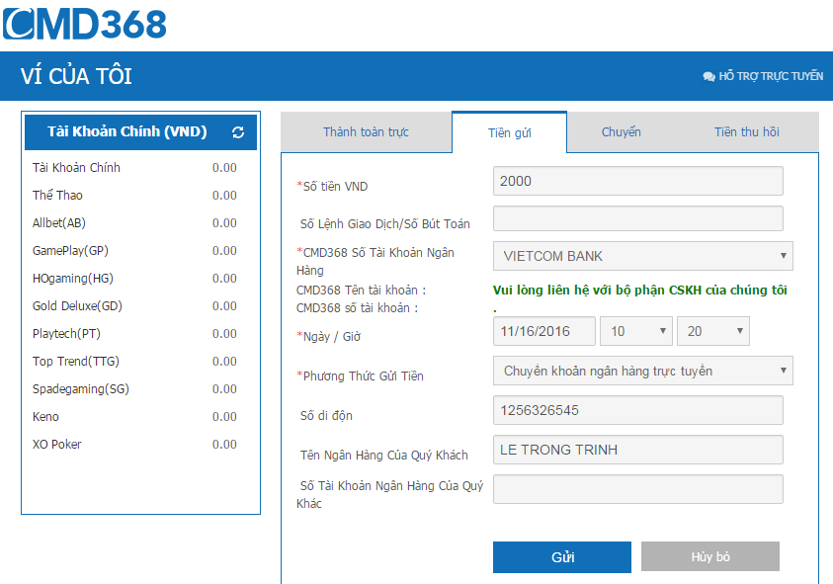This screenshot has height=584, width=833.
Task: Click the Số di động phone field
Action: coord(638,410)
